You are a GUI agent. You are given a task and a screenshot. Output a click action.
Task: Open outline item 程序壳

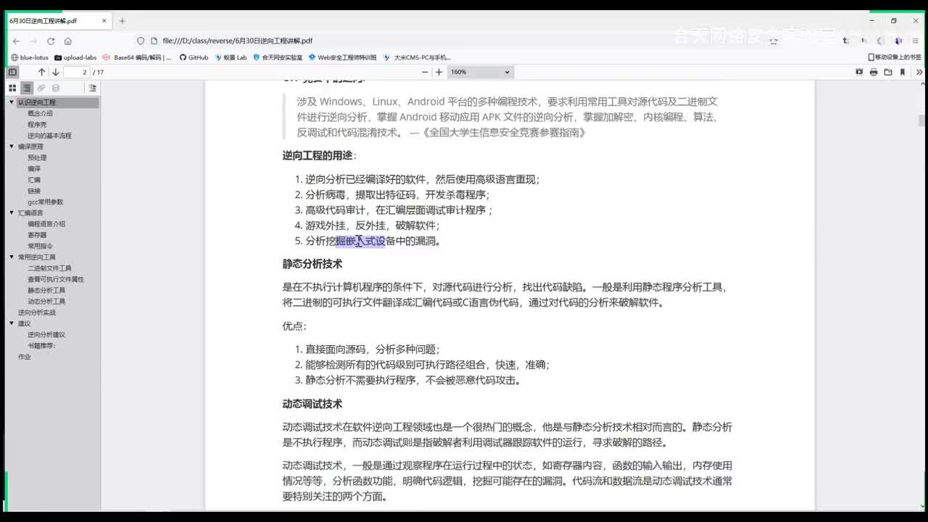(37, 125)
